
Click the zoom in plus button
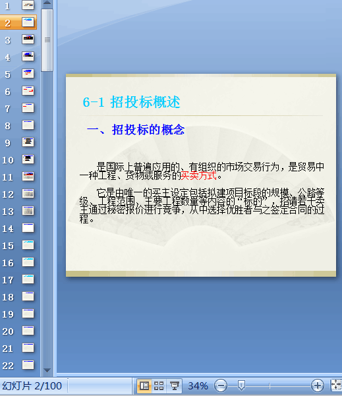(x=317, y=385)
